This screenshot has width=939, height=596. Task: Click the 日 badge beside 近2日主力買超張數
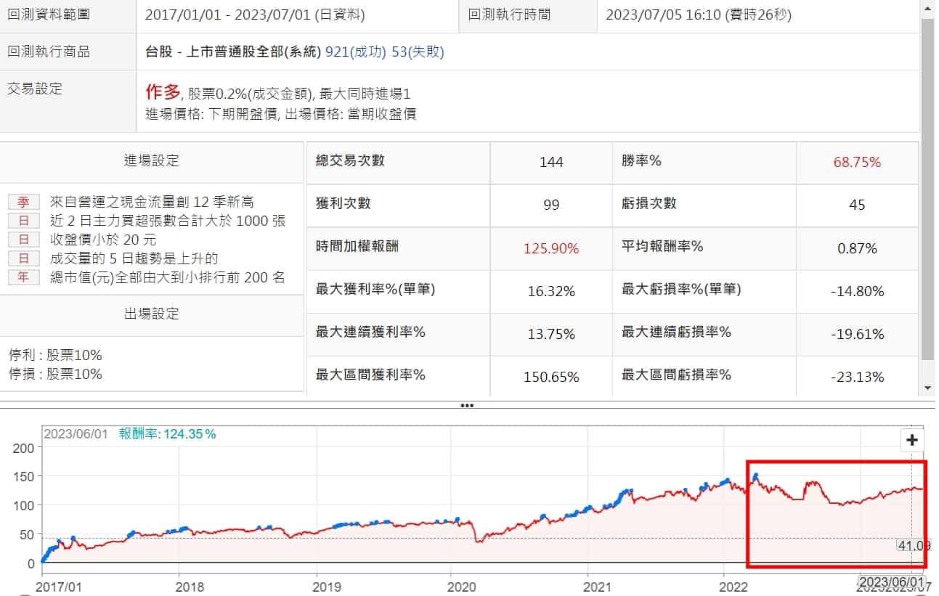pos(23,221)
